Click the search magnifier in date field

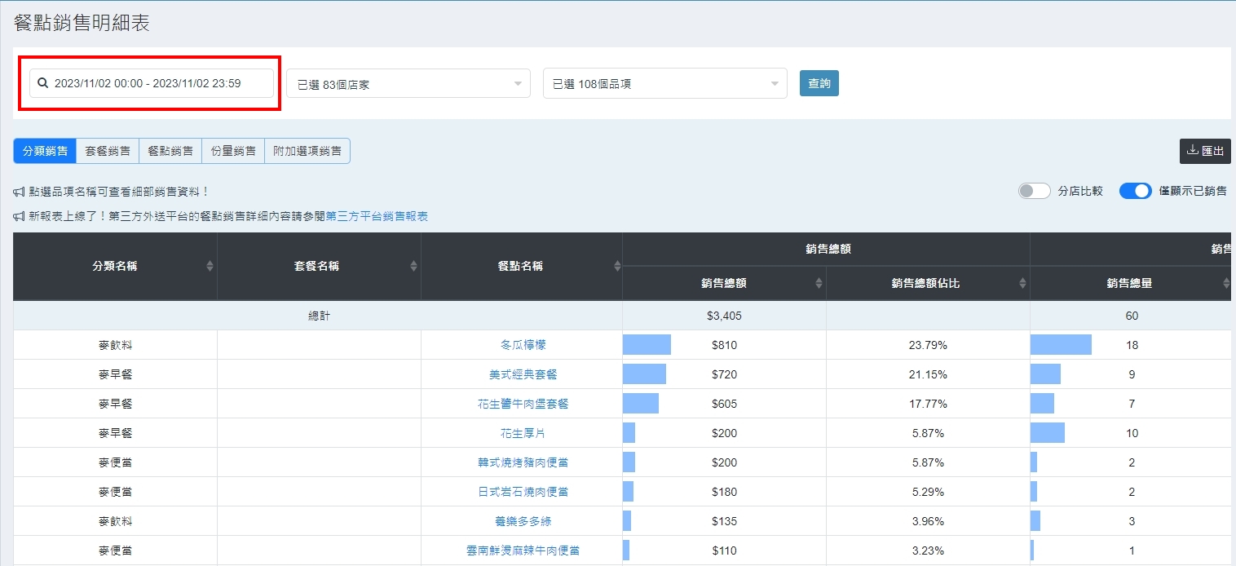[43, 83]
